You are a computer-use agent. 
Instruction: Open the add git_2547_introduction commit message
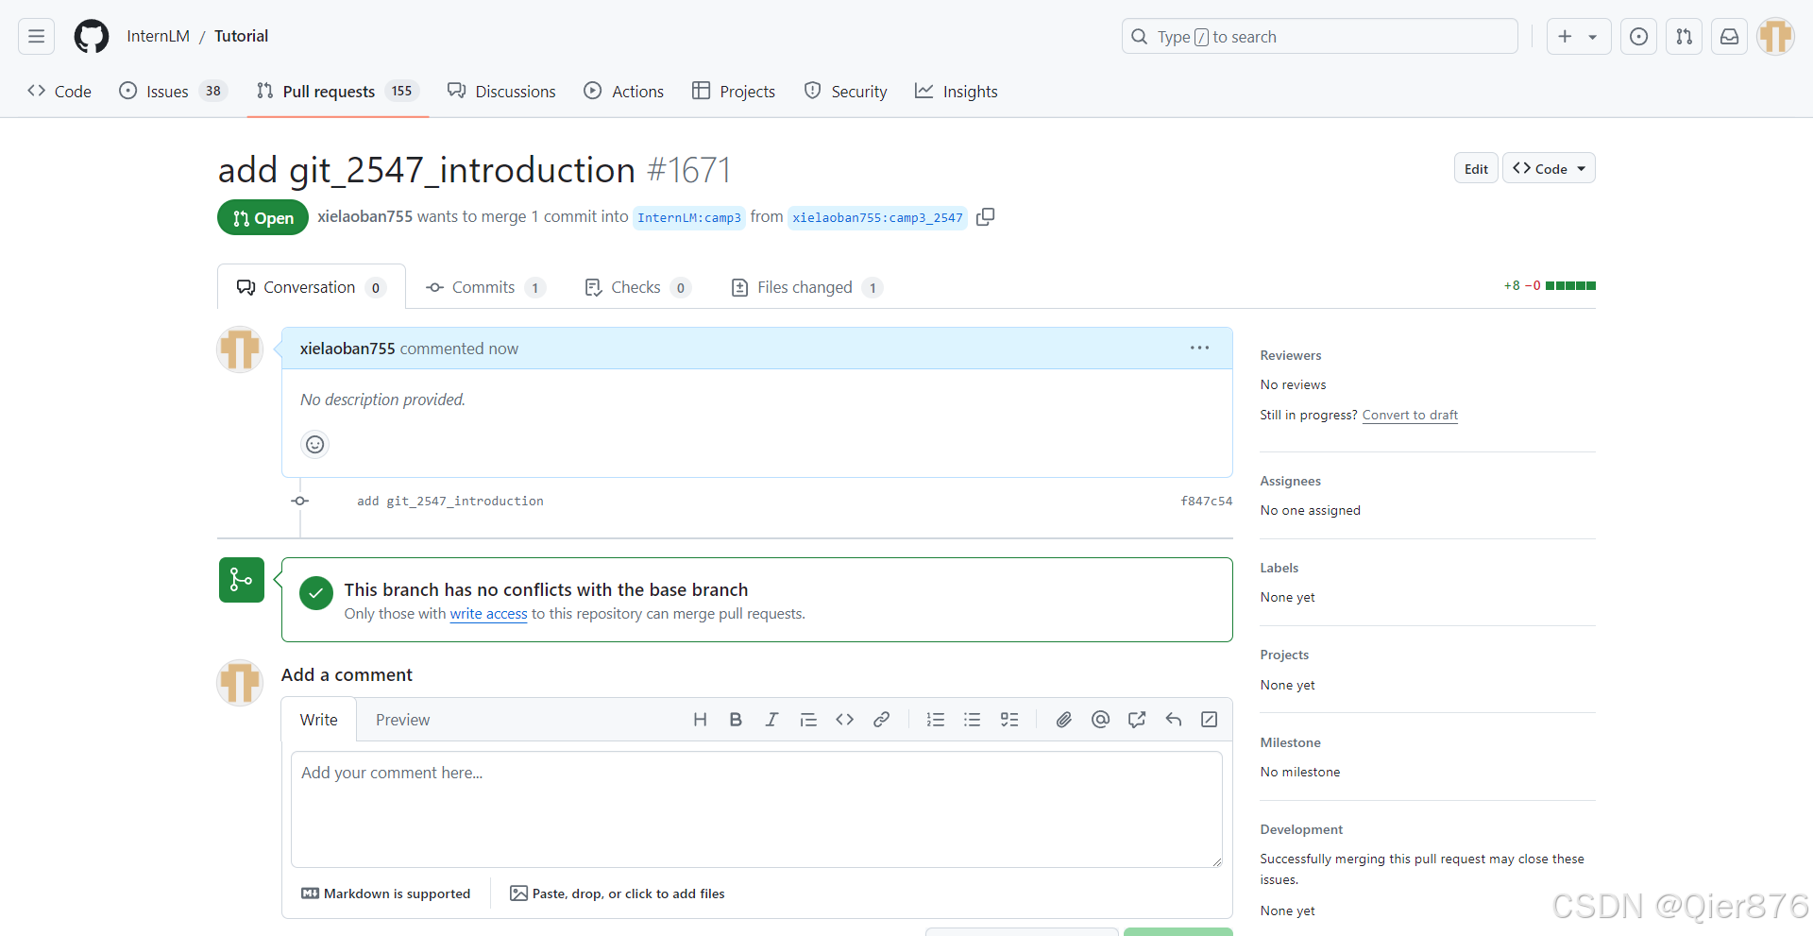coord(450,501)
